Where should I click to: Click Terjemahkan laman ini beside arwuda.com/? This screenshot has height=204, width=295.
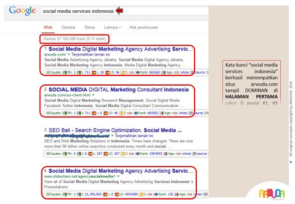[91, 54]
